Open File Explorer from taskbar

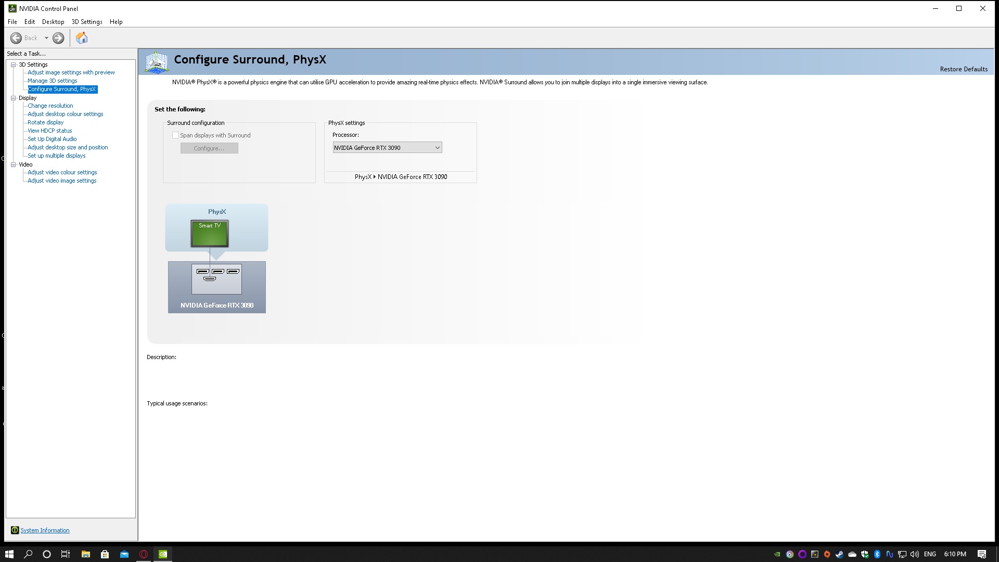tap(86, 554)
